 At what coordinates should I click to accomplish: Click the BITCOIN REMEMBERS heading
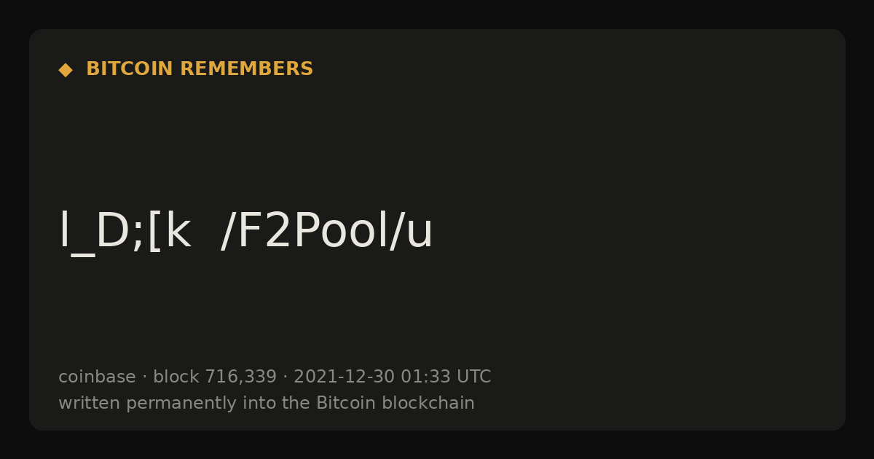(x=200, y=69)
